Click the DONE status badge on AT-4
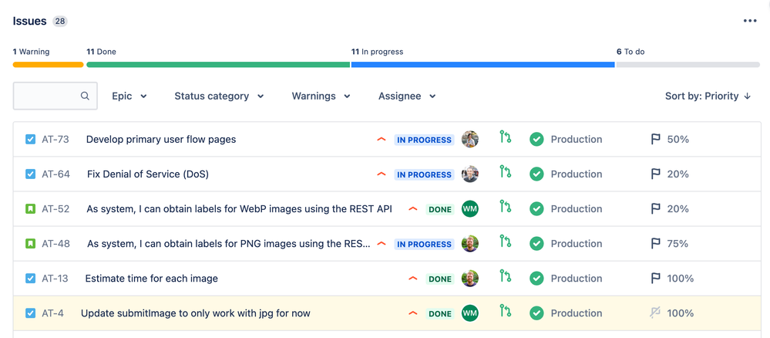 (440, 314)
